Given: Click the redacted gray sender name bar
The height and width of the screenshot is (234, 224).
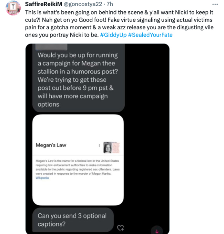Looking at the screenshot, I should point(51,47).
